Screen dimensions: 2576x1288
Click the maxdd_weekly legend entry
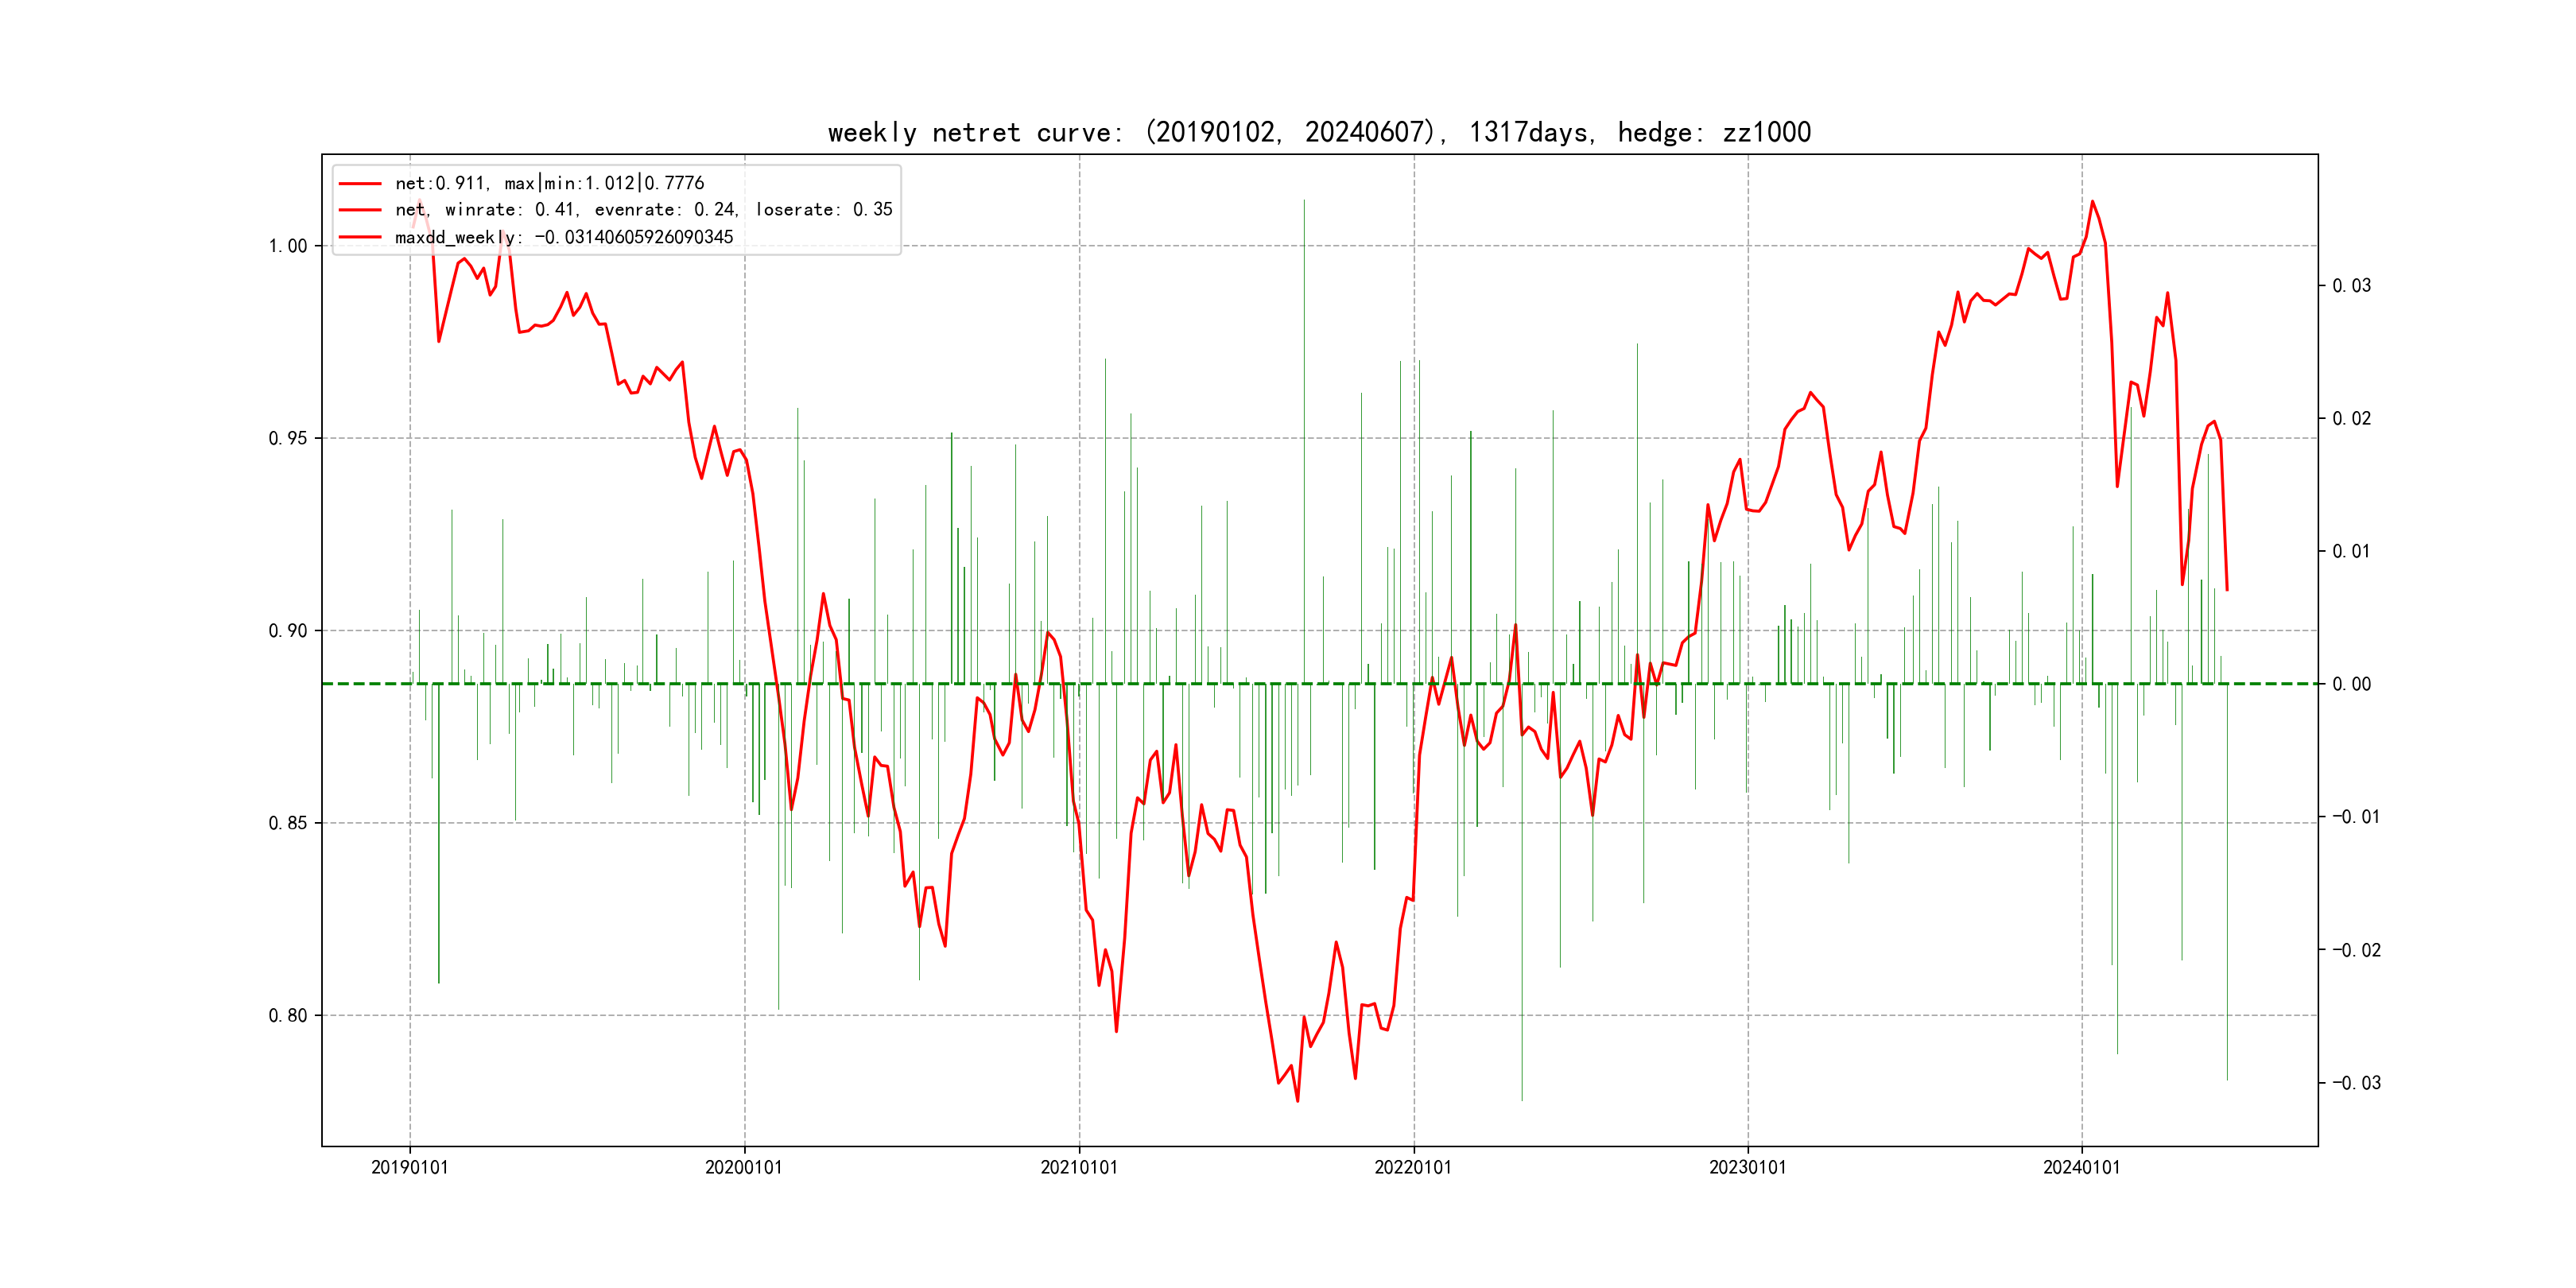[564, 237]
